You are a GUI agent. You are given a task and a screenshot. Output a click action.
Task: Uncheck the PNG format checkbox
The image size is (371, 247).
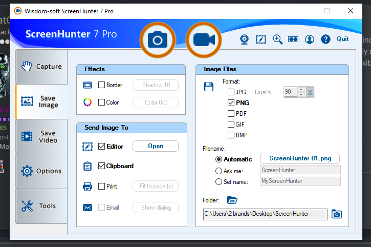(x=231, y=102)
